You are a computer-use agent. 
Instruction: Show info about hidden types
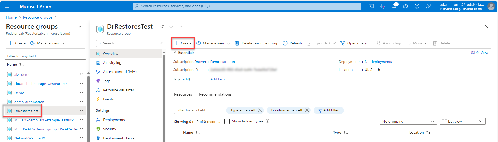pos(268,121)
